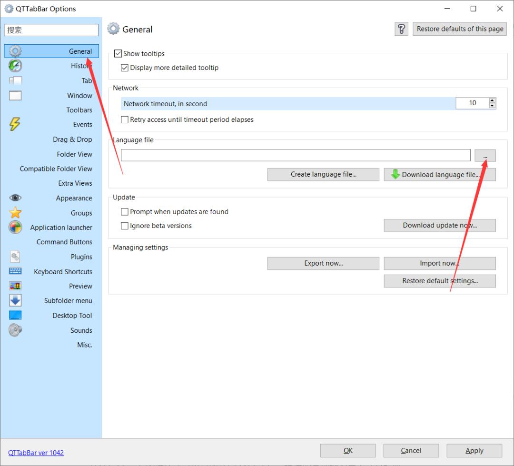Enable Retry access until timeout period elapses
Viewport: 514px width, 466px height.
tap(125, 120)
